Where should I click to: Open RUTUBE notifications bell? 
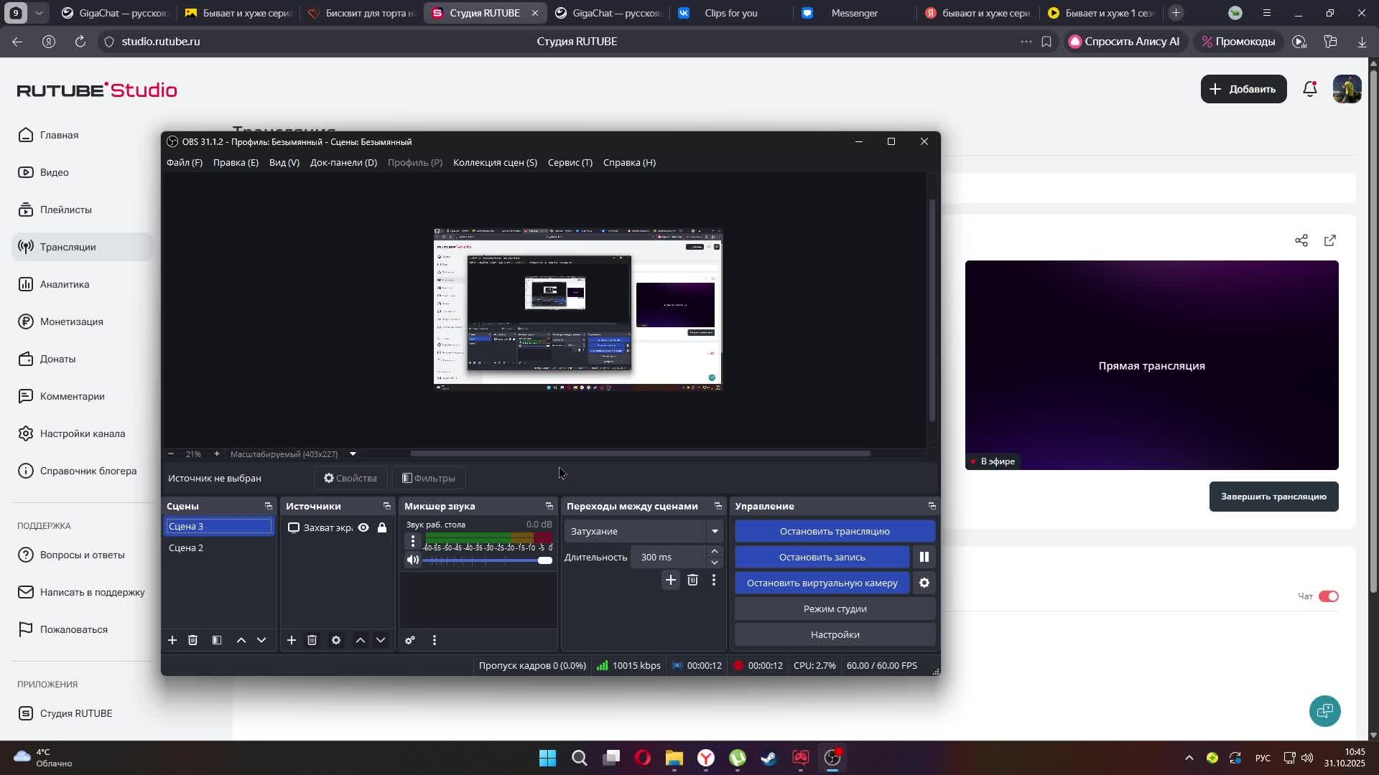click(x=1309, y=89)
